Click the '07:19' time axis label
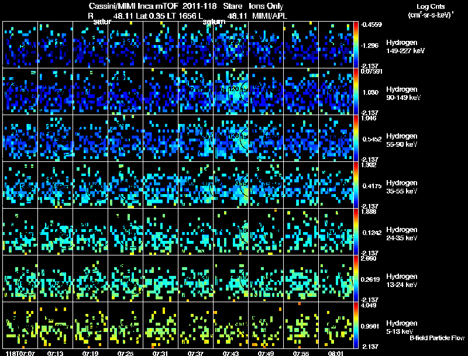This screenshot has height=356, width=468. tap(90, 353)
